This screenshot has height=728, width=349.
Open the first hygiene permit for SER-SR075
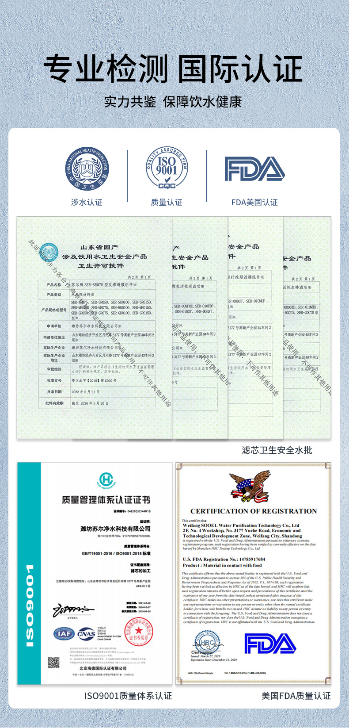[95, 327]
